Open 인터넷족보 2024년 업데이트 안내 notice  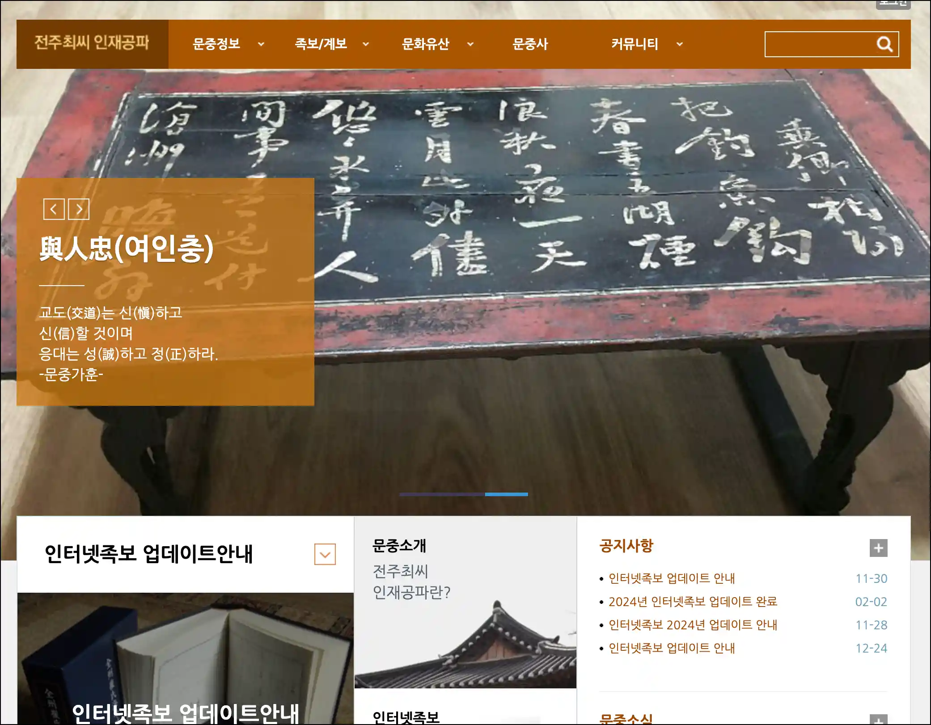[x=693, y=625]
